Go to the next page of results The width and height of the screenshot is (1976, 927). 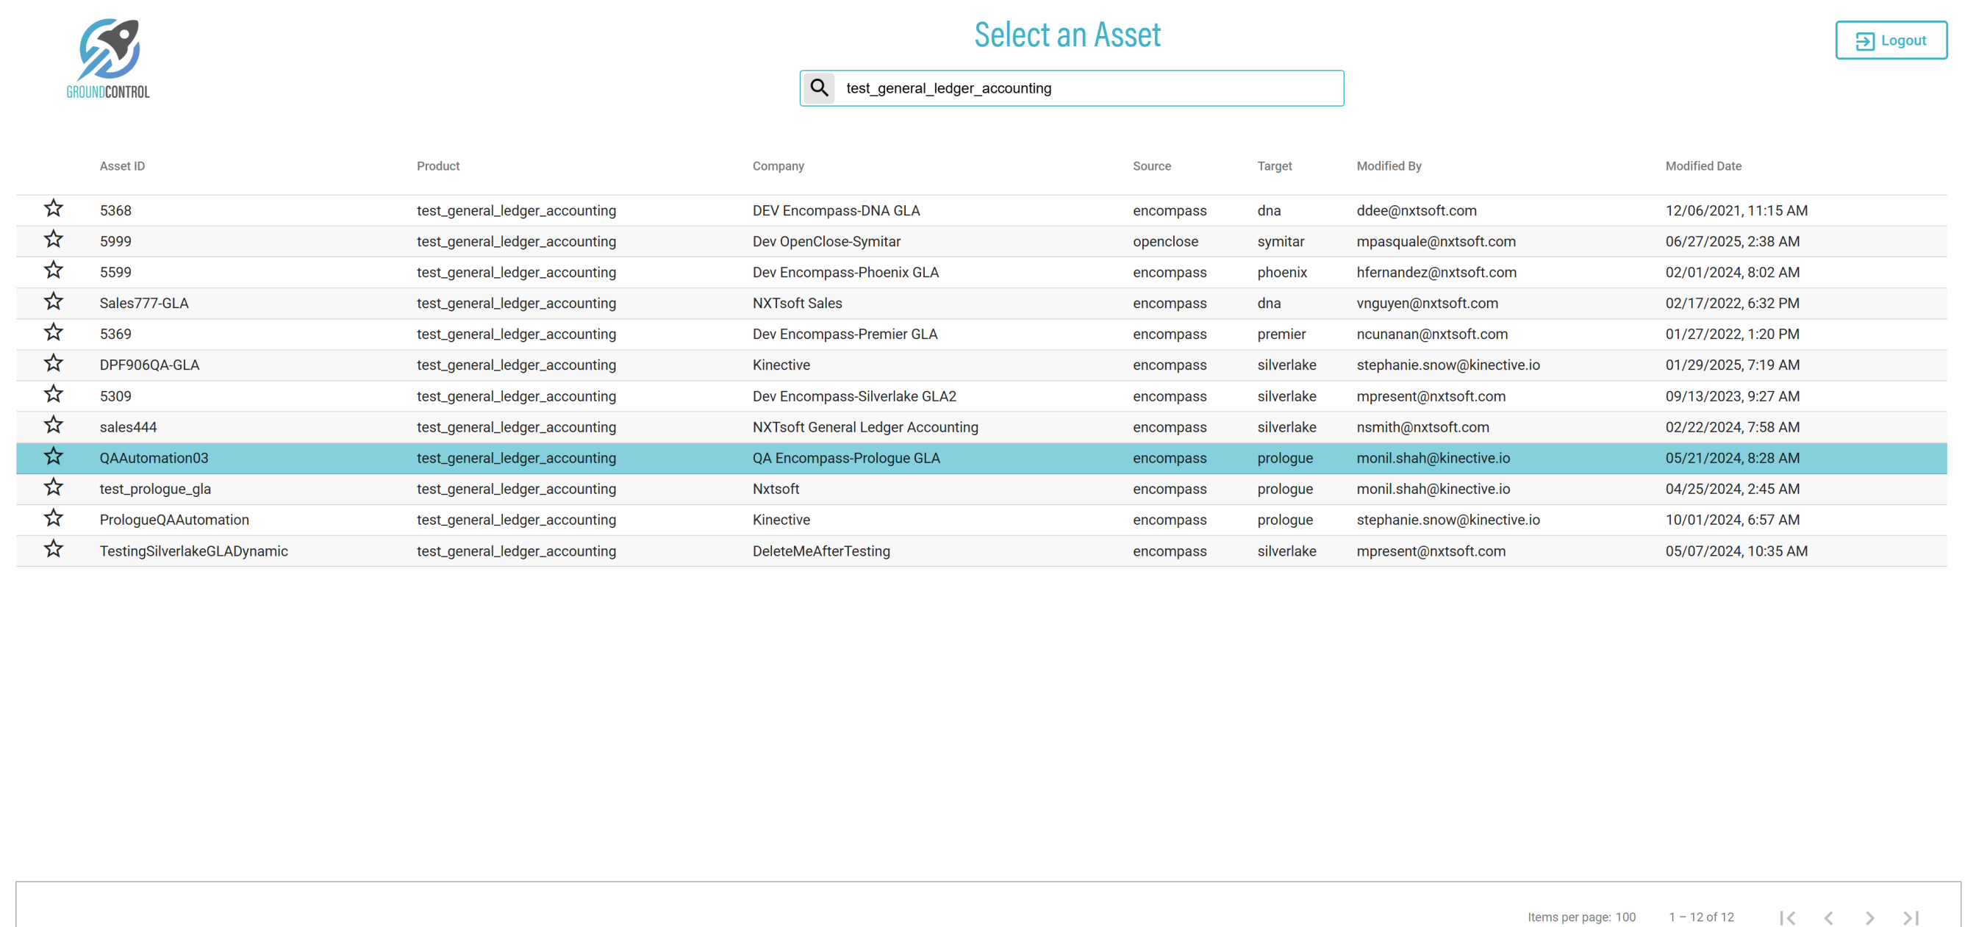[1869, 917]
